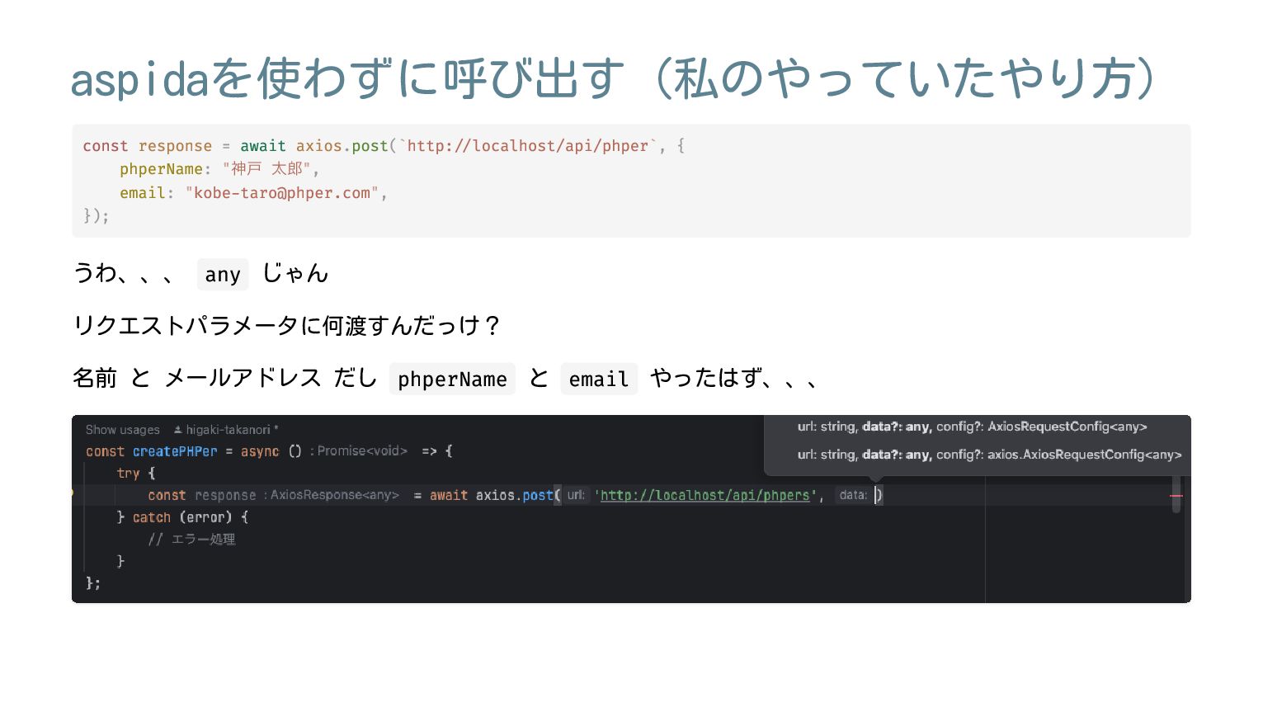This screenshot has height=712, width=1263.
Task: Click the 'url:' parameter hint chip
Action: 576,495
